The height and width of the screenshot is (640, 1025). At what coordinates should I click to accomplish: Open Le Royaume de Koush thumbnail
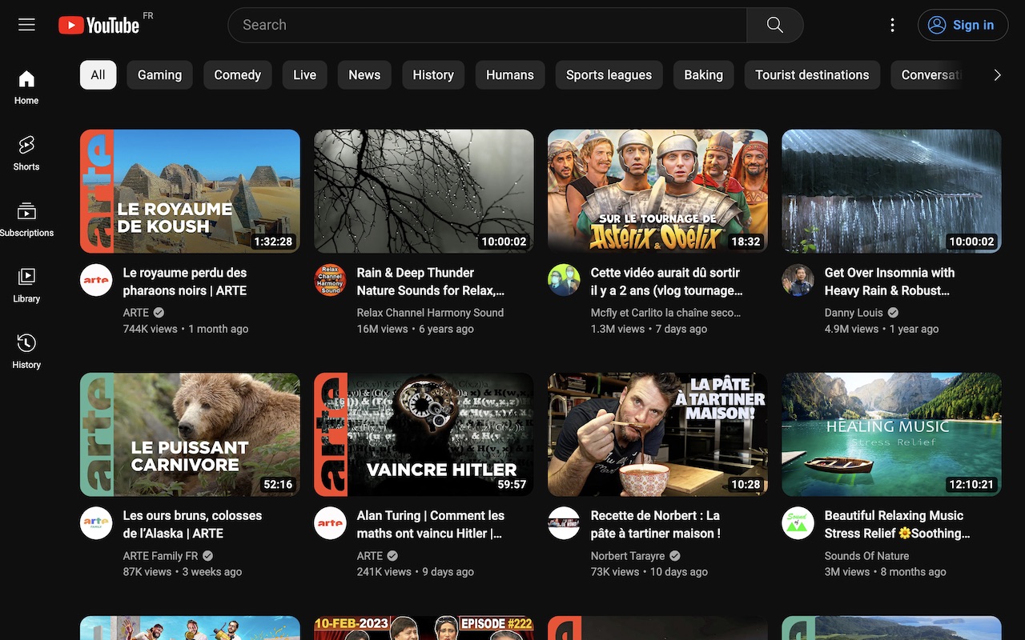pyautogui.click(x=190, y=191)
